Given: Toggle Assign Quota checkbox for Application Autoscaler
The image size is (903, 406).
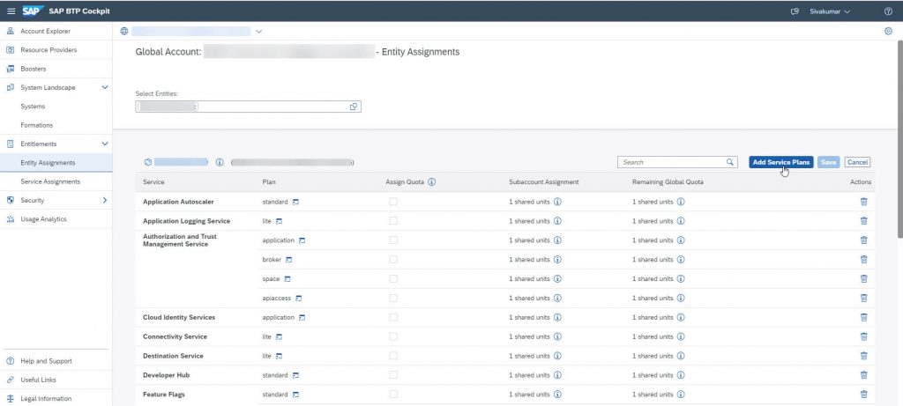Looking at the screenshot, I should click(x=392, y=202).
